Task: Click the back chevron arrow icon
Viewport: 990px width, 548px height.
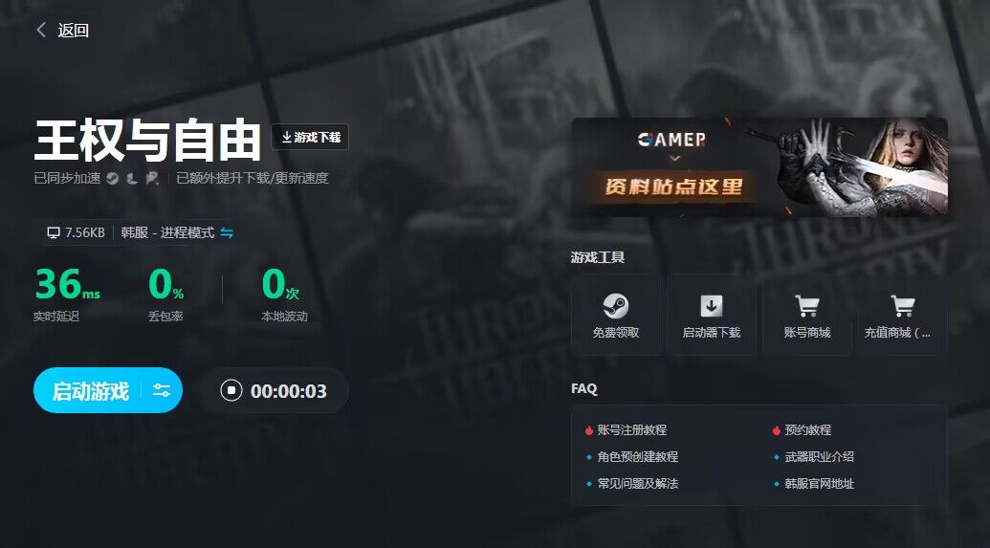Action: 41,30
